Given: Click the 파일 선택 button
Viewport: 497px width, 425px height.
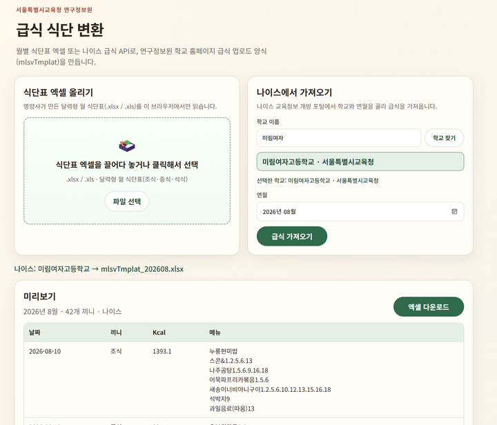Looking at the screenshot, I should 127,201.
